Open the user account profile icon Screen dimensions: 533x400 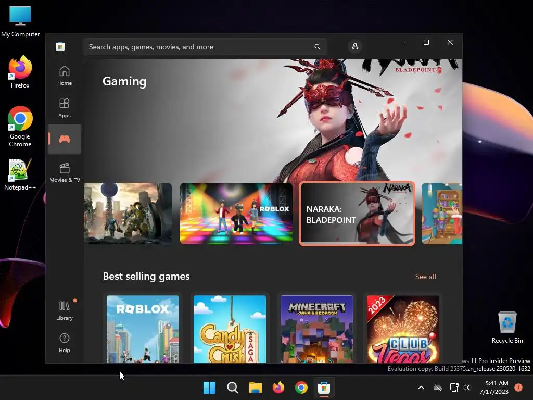pyautogui.click(x=355, y=46)
